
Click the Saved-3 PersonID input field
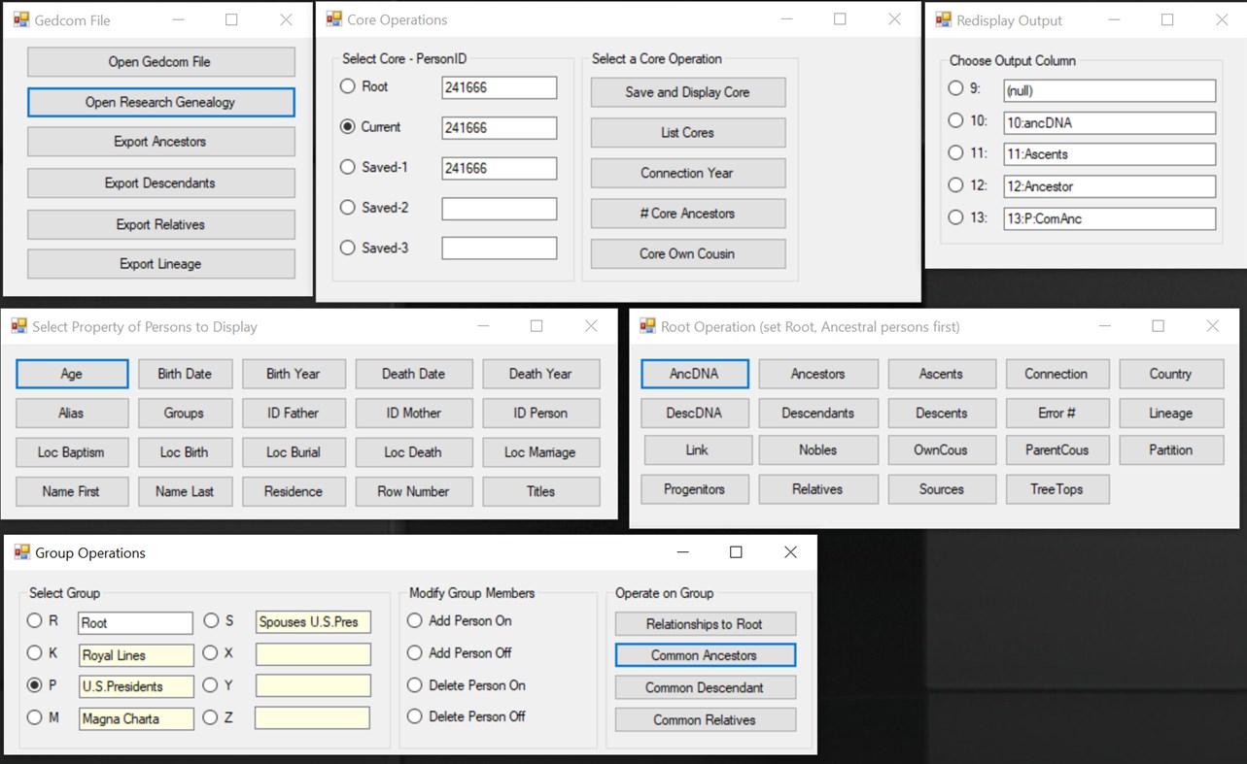[x=499, y=248]
